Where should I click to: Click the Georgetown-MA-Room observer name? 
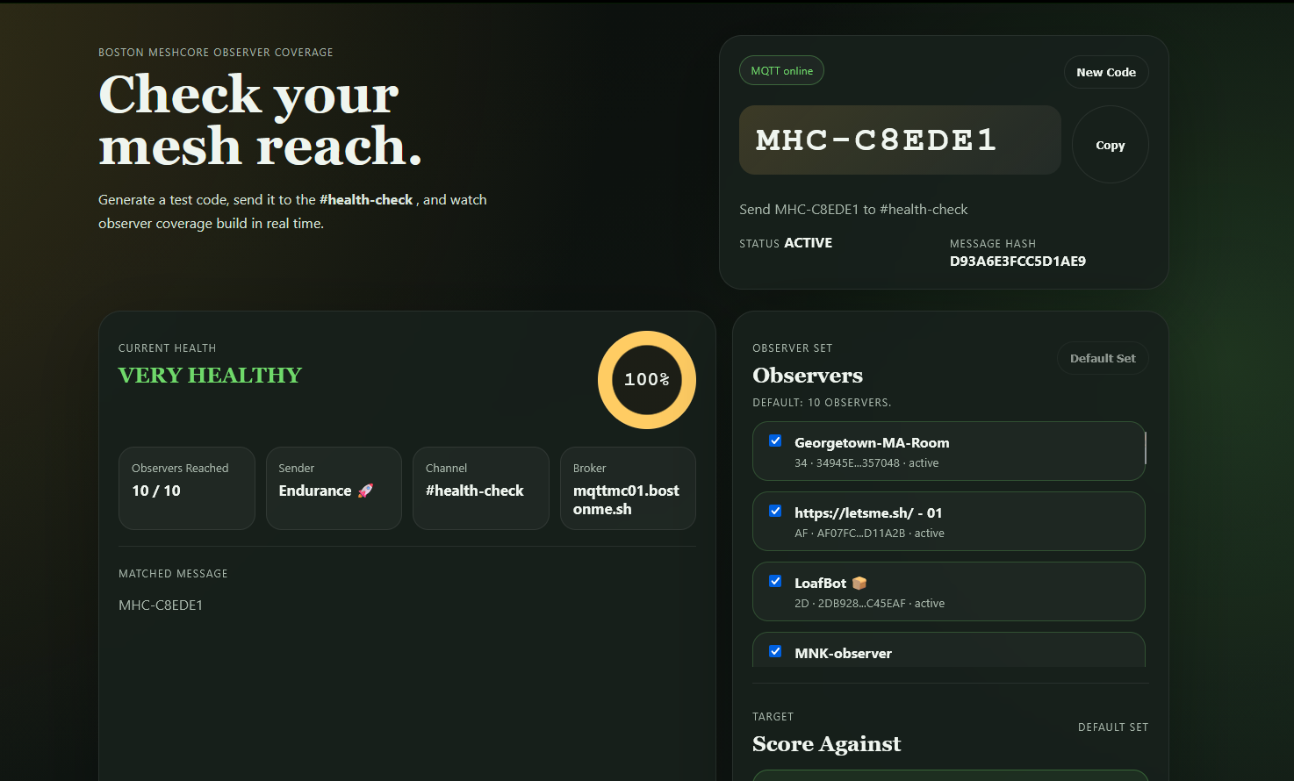pyautogui.click(x=872, y=443)
